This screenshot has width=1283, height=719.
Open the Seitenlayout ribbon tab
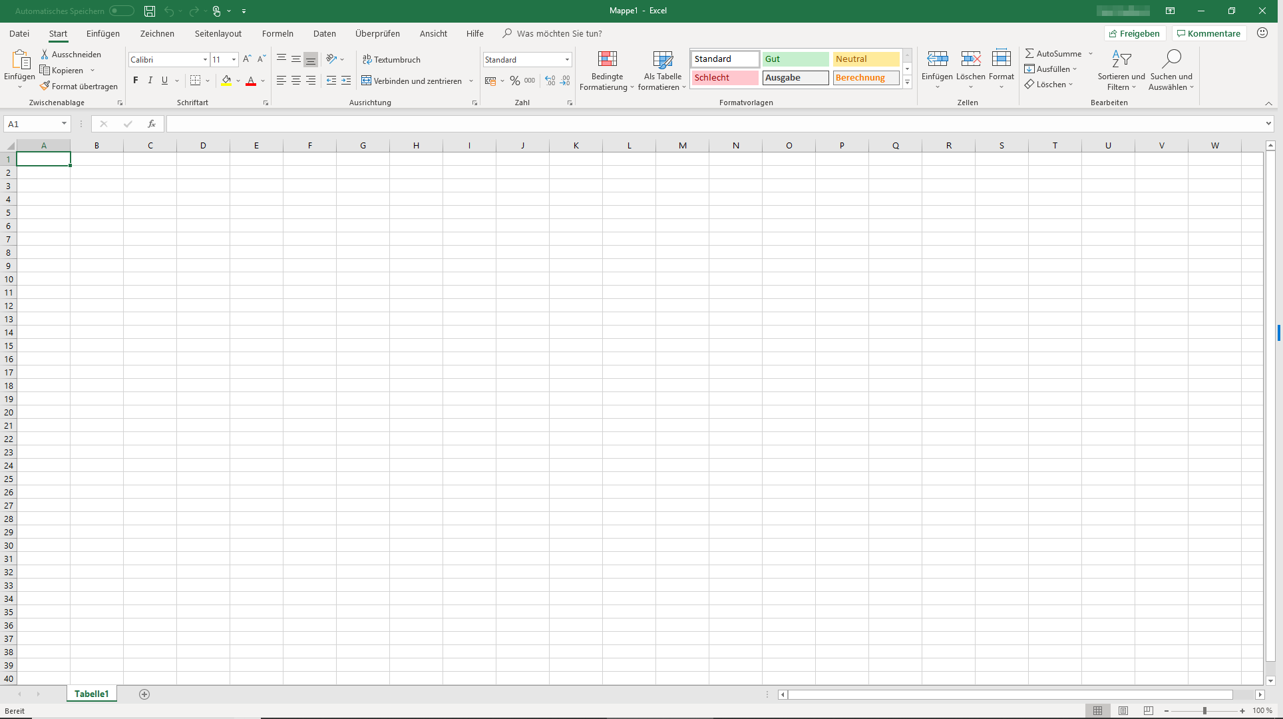click(x=218, y=33)
